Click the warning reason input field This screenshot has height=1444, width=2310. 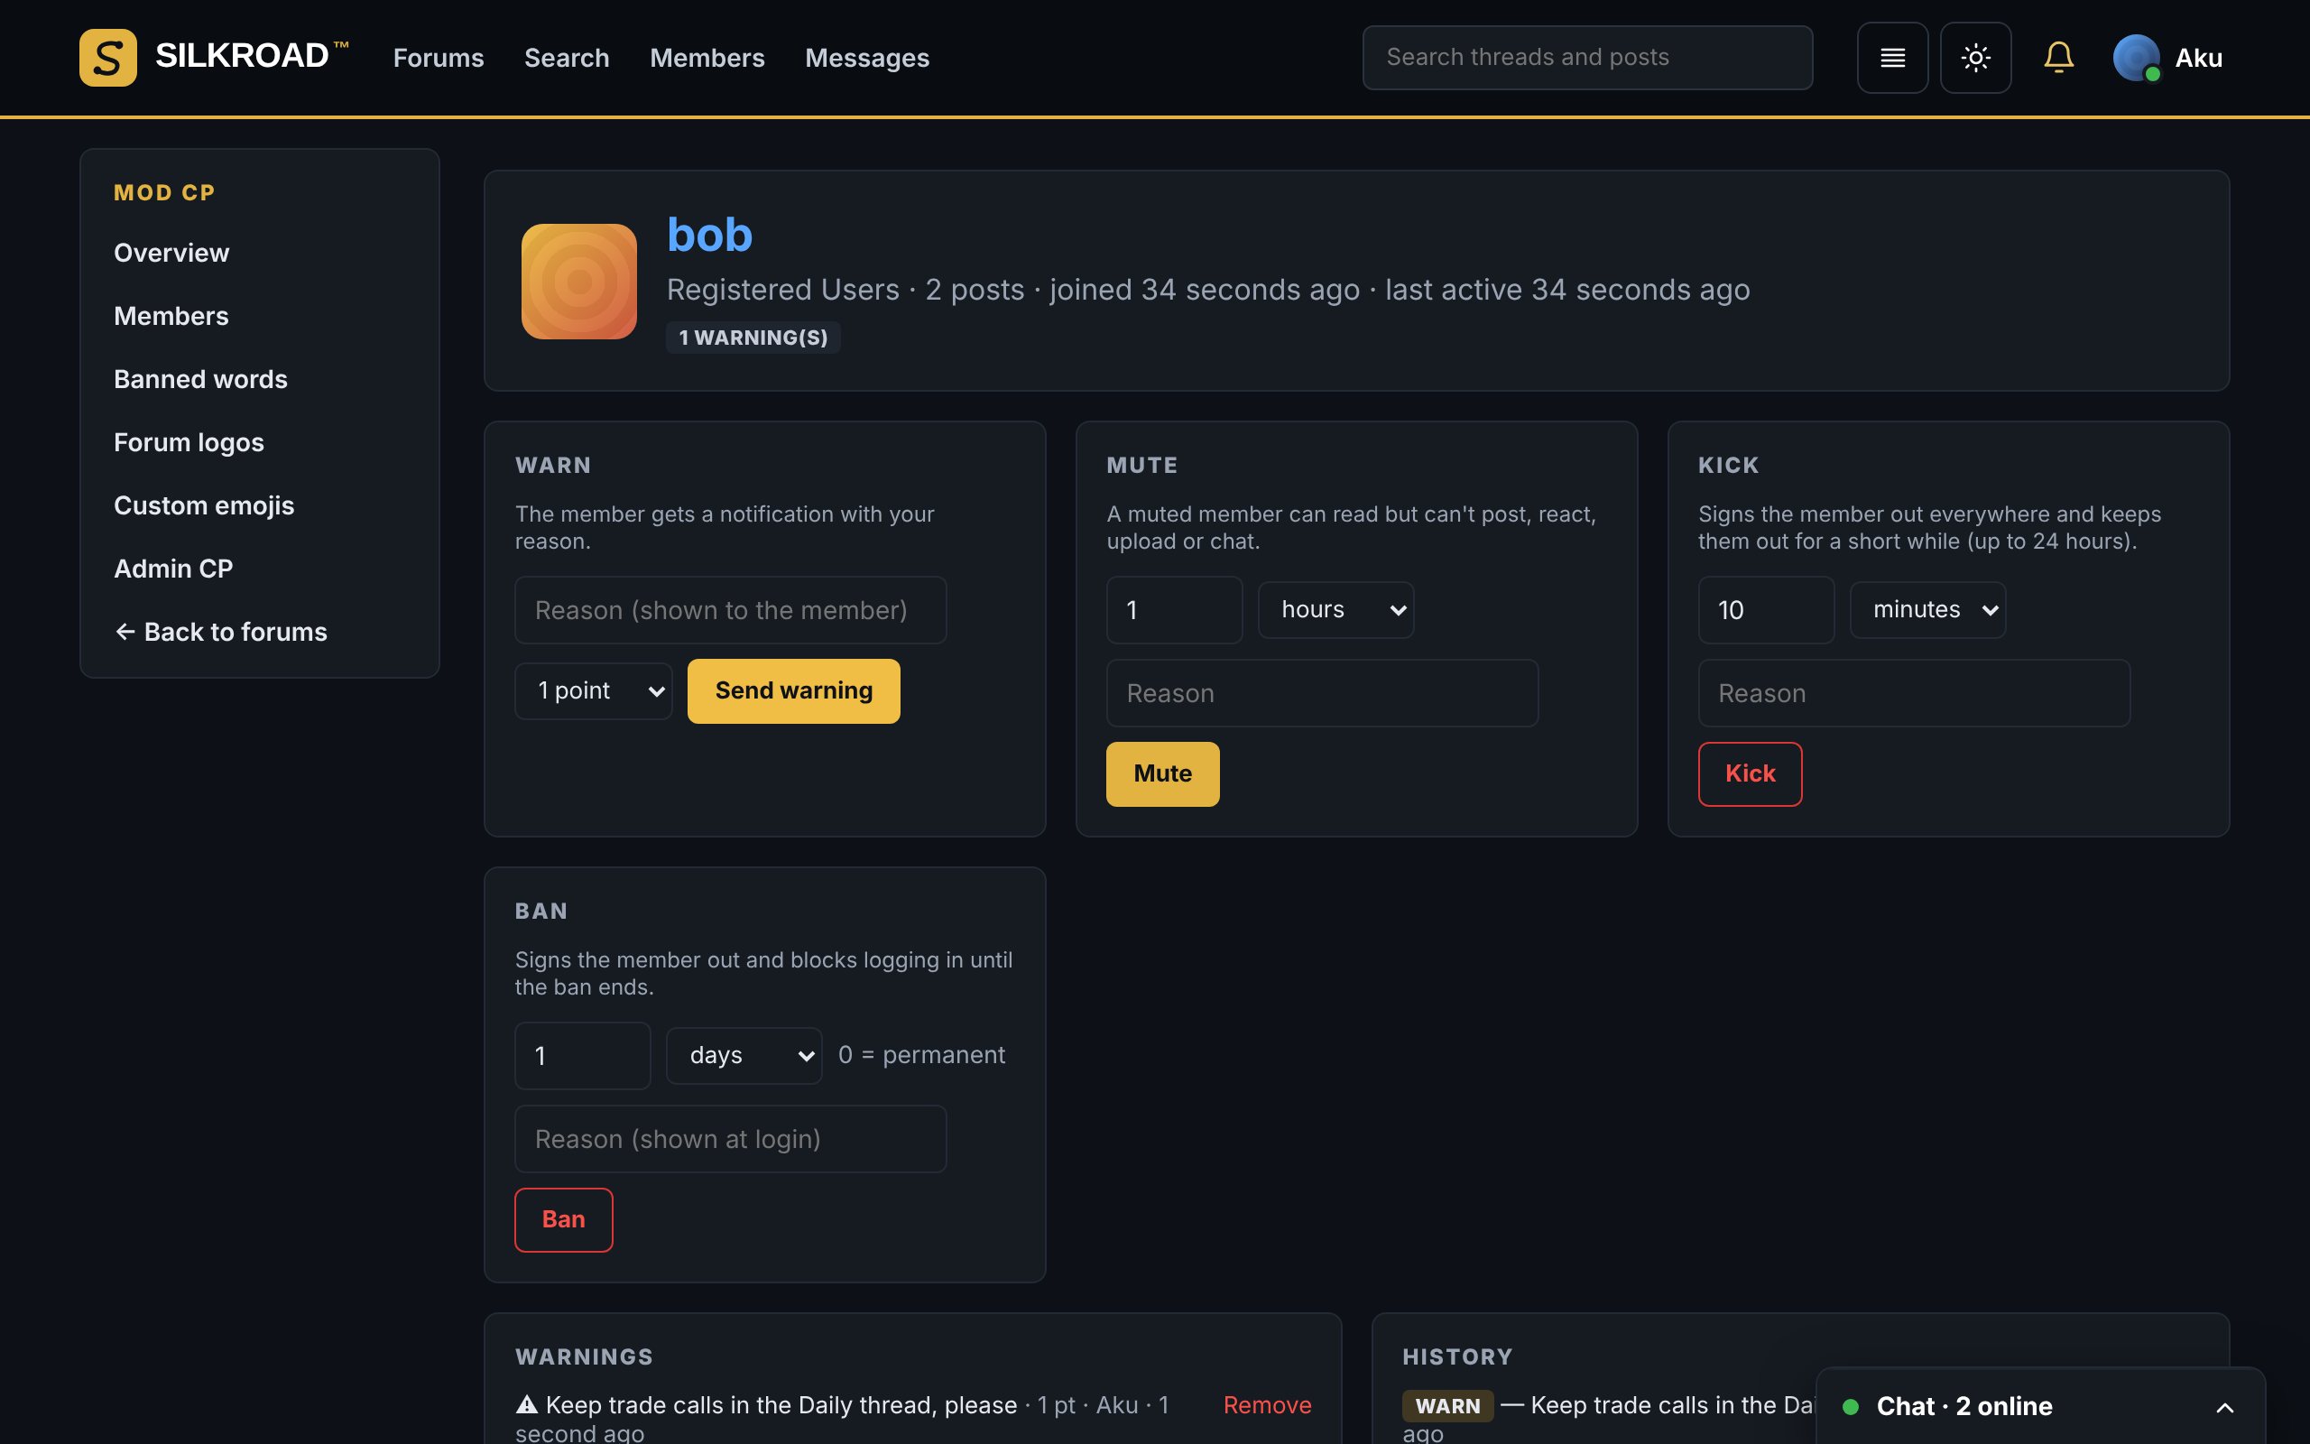[x=730, y=609]
